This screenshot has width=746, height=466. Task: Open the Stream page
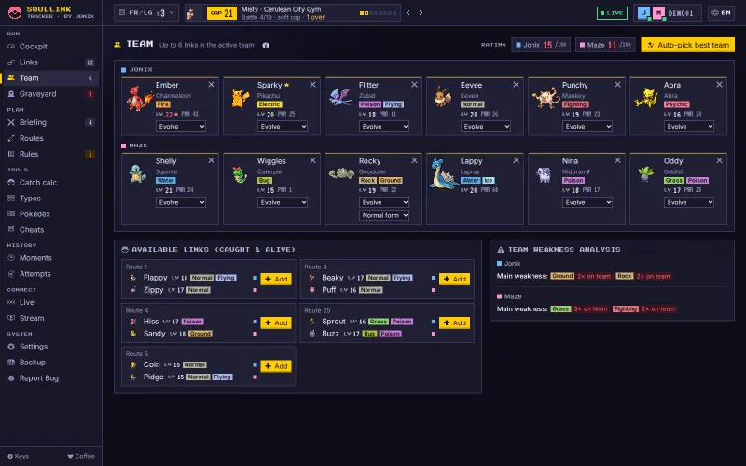pos(49,318)
